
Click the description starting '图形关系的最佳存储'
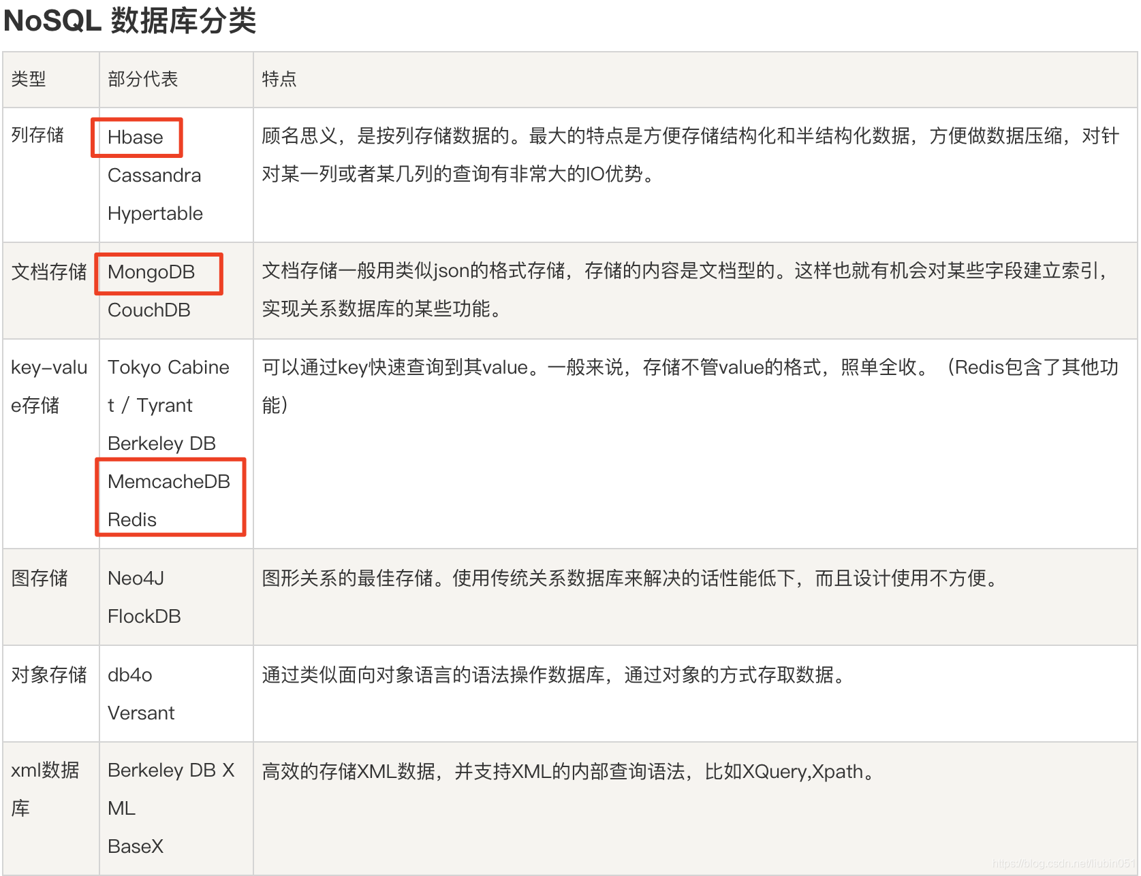[630, 578]
